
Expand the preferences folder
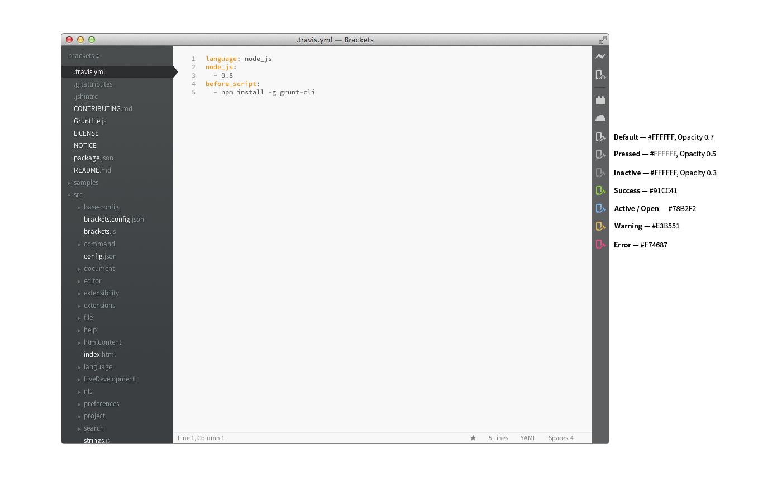[x=79, y=404]
